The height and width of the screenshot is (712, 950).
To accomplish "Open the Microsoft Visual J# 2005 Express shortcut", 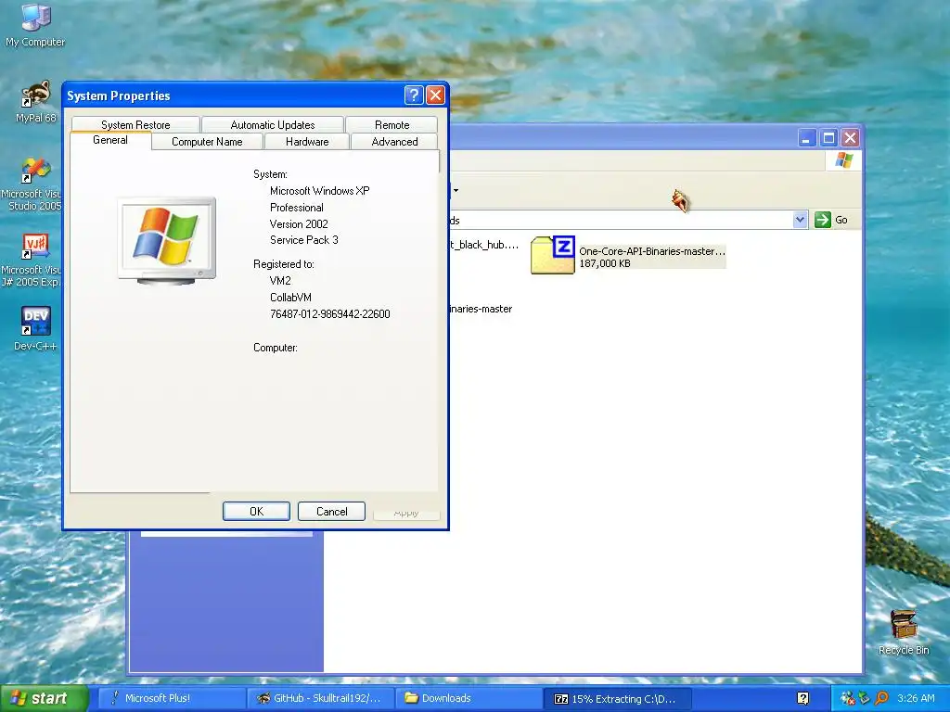I will pos(32,261).
